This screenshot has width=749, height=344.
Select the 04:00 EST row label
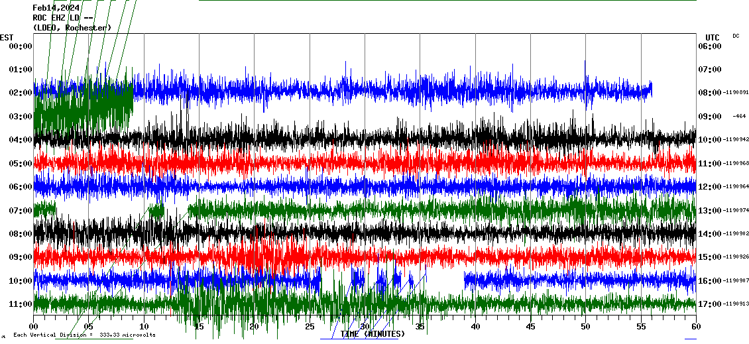tap(21, 140)
